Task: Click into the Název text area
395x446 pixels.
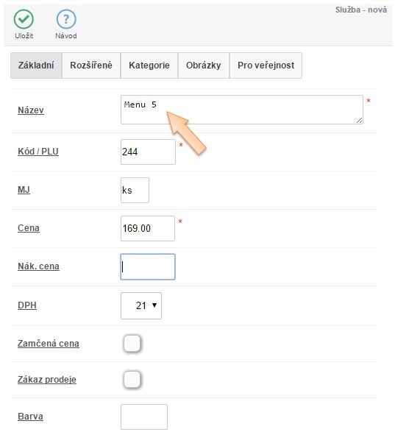Action: [x=242, y=110]
